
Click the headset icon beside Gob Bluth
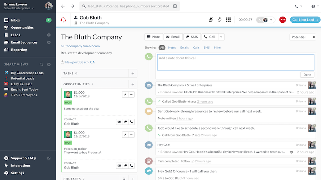[63, 20]
